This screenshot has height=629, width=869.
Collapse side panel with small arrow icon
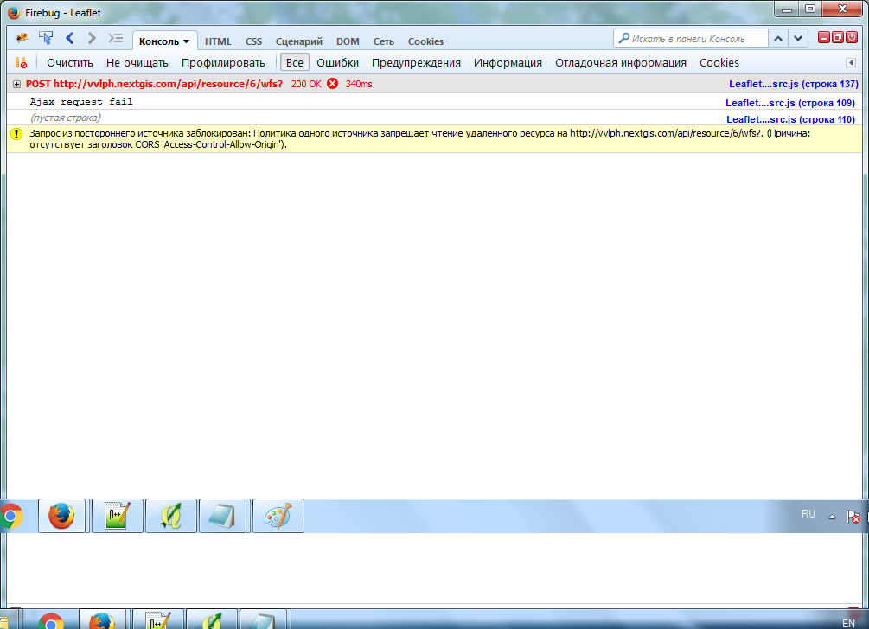[x=851, y=62]
